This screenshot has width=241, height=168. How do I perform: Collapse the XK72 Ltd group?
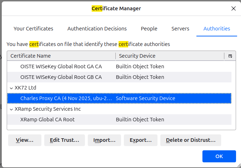(x=11, y=88)
